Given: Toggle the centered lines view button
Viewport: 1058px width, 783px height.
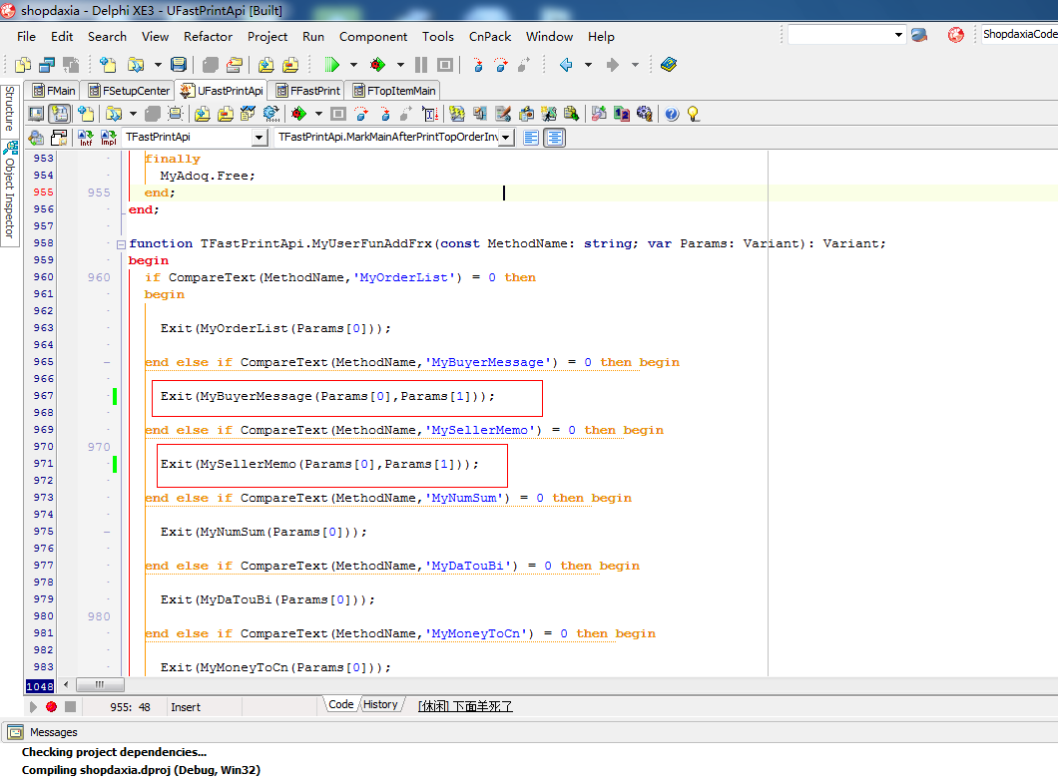Looking at the screenshot, I should pos(554,138).
